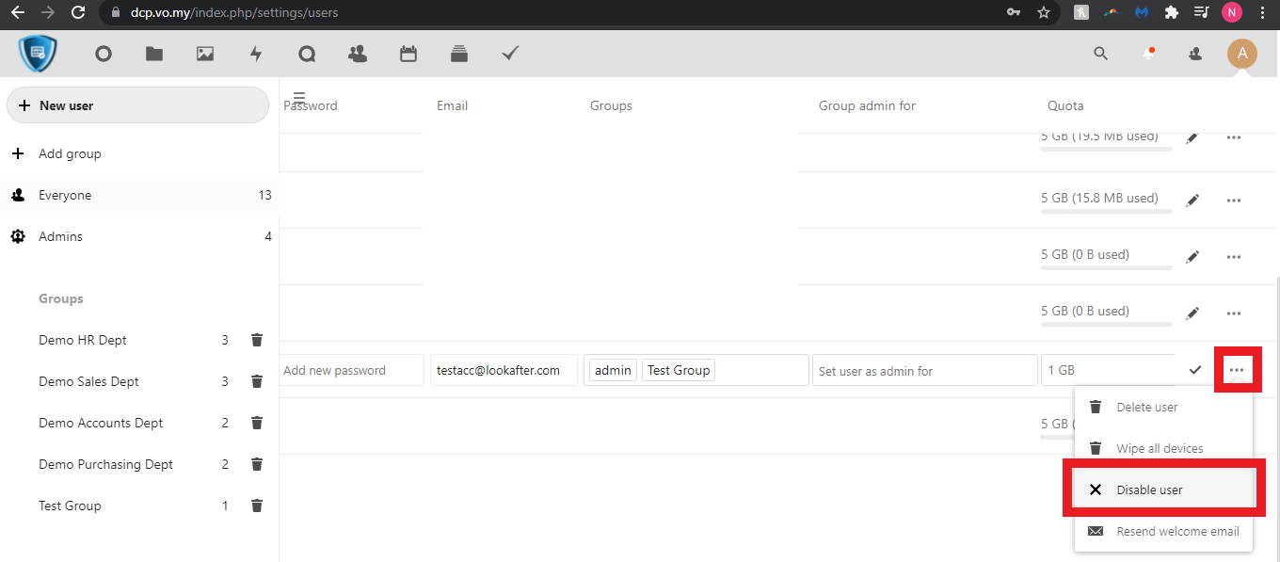Open the Groups selector with admin tag

696,370
